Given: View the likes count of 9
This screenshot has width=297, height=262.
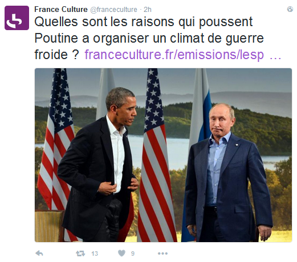Looking at the screenshot, I should click(133, 253).
